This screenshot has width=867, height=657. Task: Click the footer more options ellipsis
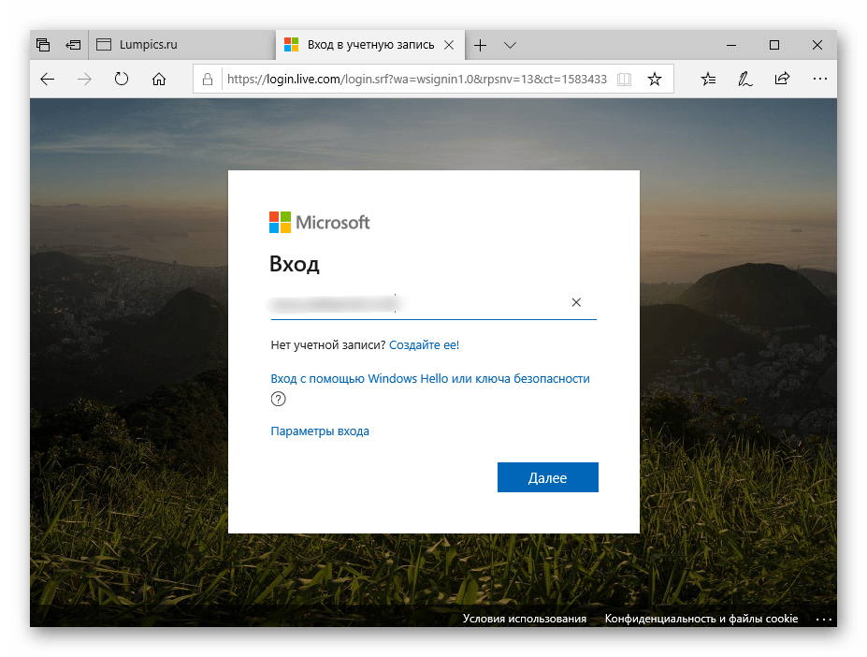pyautogui.click(x=823, y=620)
